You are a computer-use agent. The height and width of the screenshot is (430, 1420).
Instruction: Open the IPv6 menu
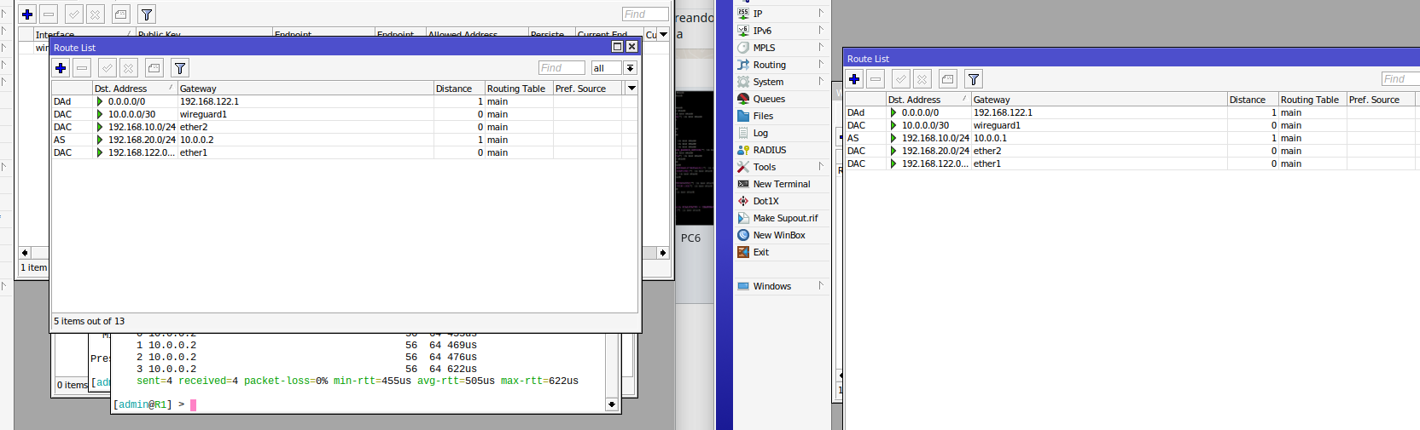781,31
